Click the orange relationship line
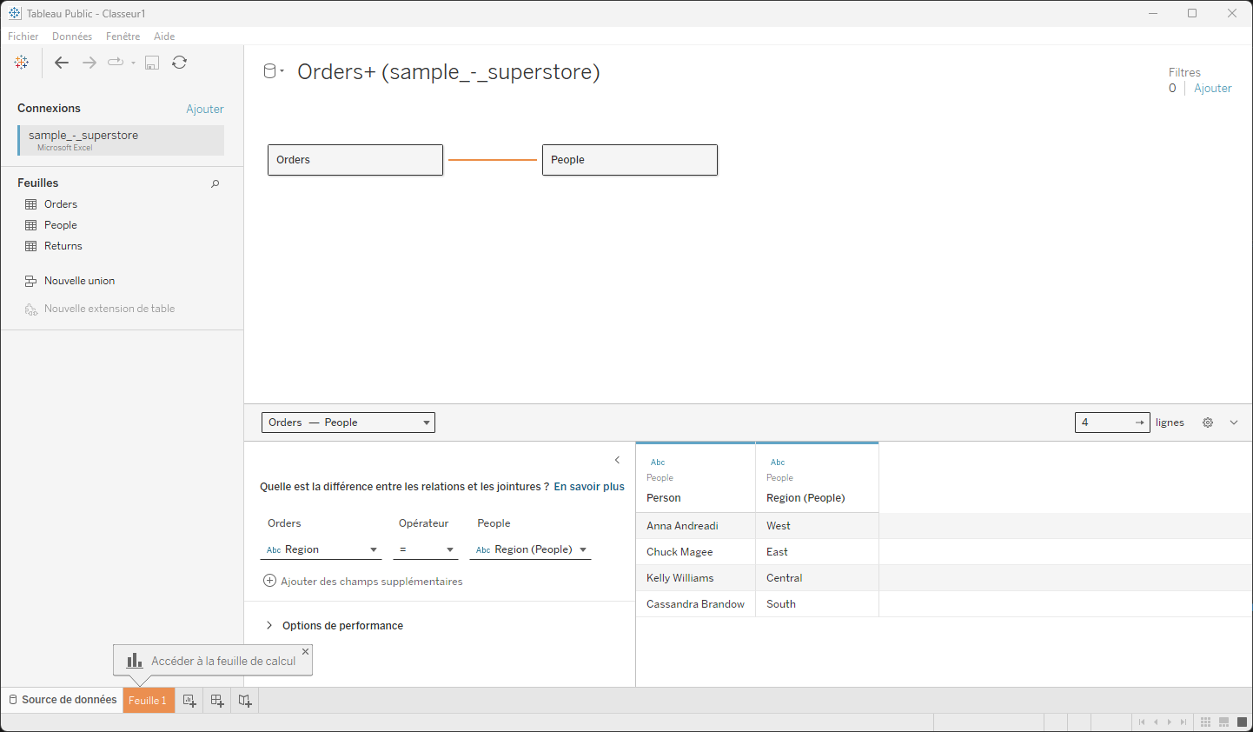This screenshot has height=732, width=1253. 493,160
